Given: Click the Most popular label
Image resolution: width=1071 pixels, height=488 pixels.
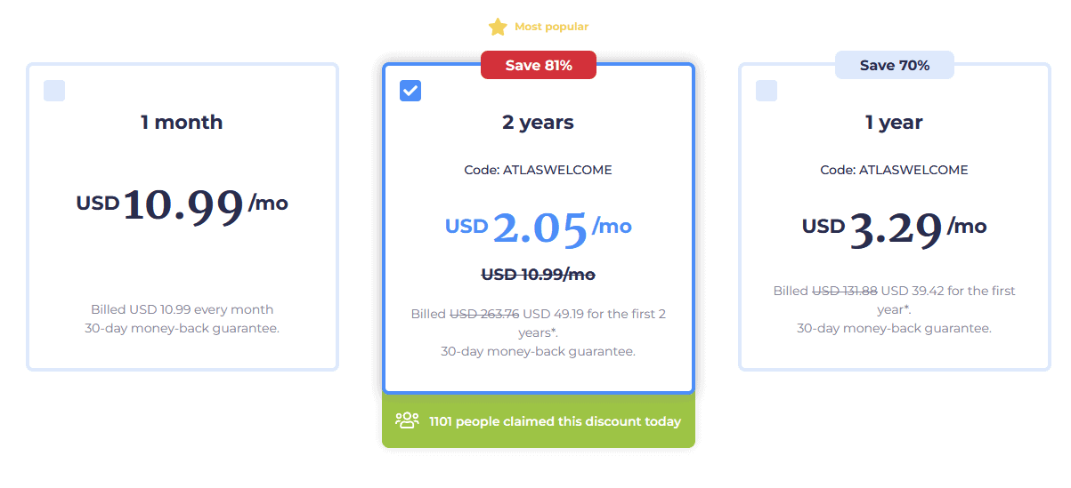Looking at the screenshot, I should (x=551, y=27).
